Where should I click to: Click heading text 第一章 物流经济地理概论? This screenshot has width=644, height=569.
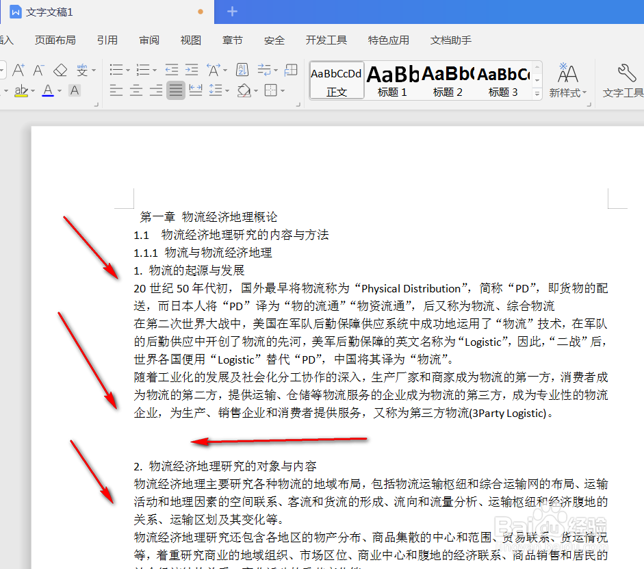[x=209, y=217]
